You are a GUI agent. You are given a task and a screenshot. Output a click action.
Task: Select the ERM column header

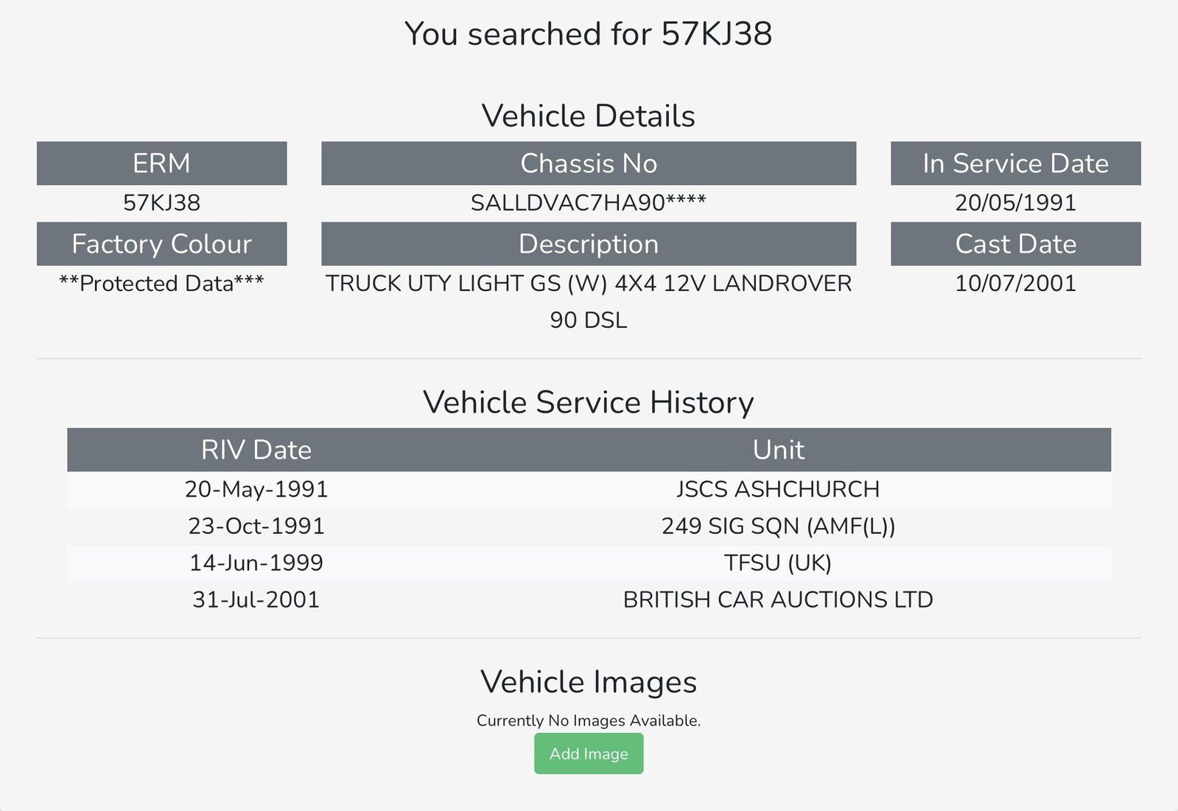(161, 163)
